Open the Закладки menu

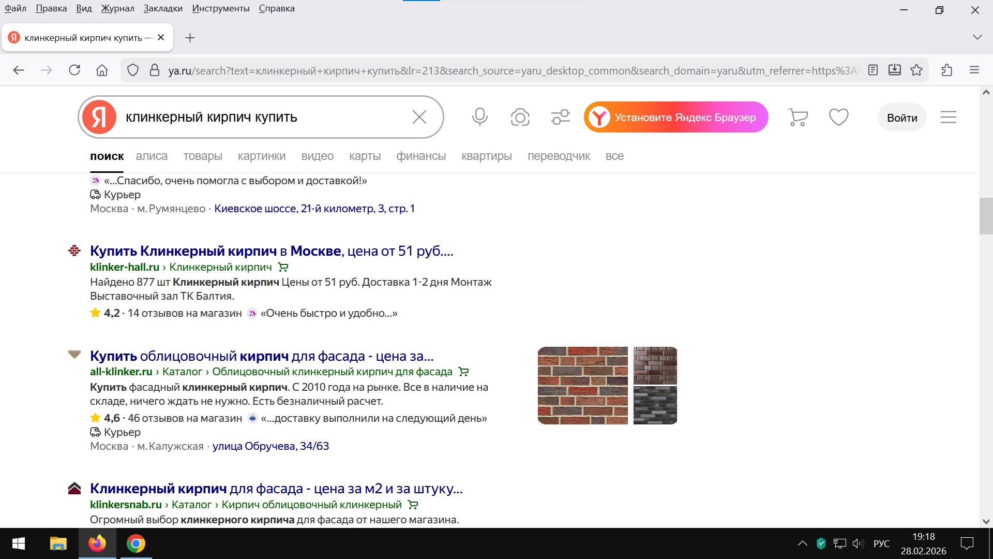(x=163, y=8)
